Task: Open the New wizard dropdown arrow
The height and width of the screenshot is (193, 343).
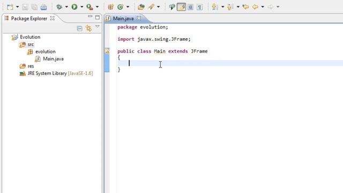Action: point(17,7)
